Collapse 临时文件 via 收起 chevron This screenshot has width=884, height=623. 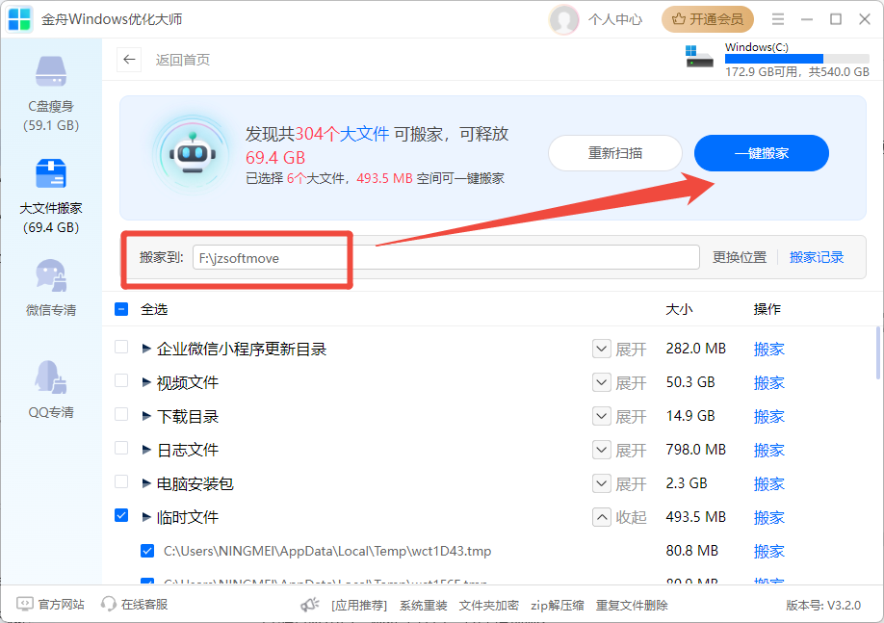pos(602,517)
